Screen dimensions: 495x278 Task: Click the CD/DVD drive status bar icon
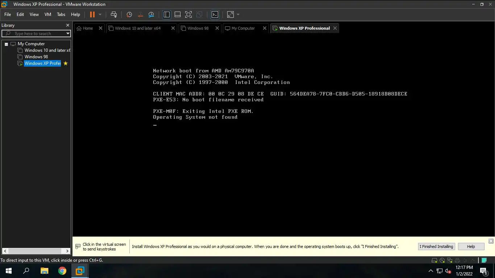point(442,260)
